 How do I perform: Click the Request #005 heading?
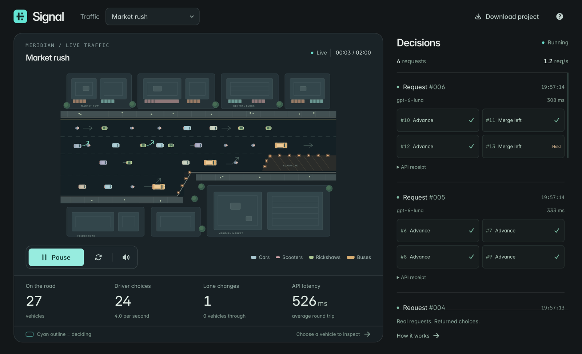[424, 197]
